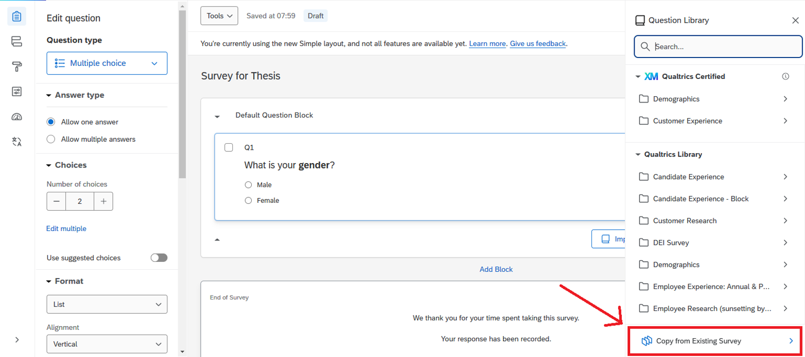Click the Question Library search field

723,47
